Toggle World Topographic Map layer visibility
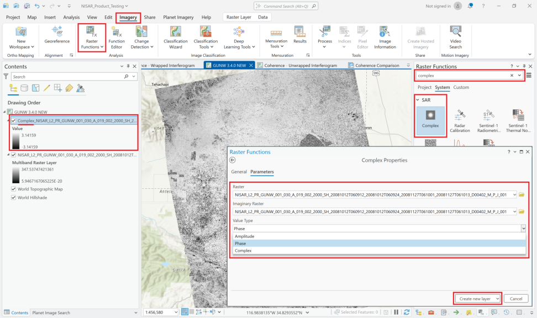The width and height of the screenshot is (537, 318). click(14, 189)
